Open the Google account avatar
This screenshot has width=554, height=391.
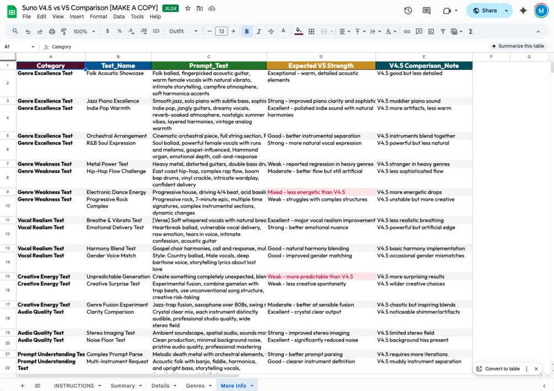541,10
